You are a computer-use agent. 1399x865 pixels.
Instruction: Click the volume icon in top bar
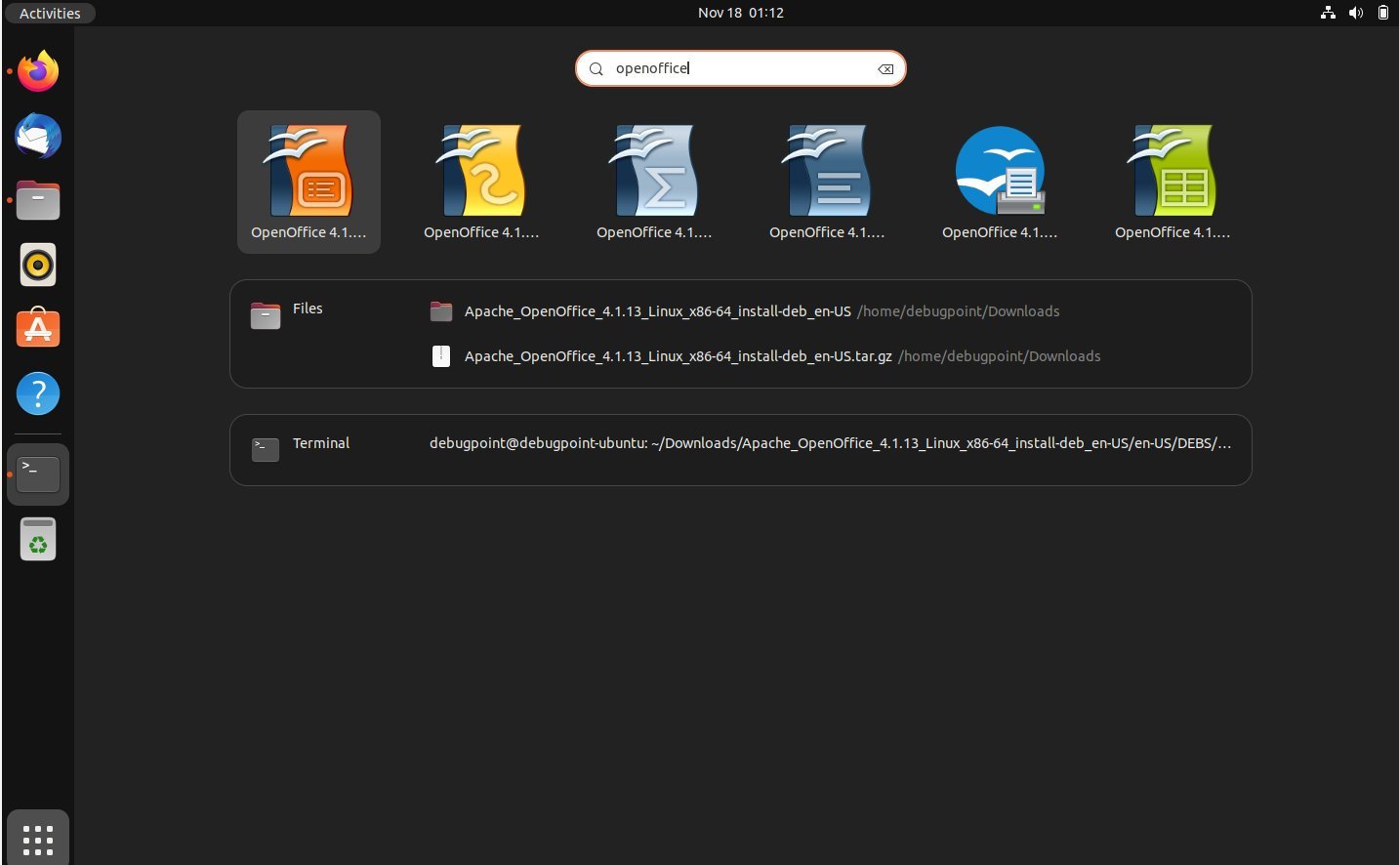coord(1355,13)
